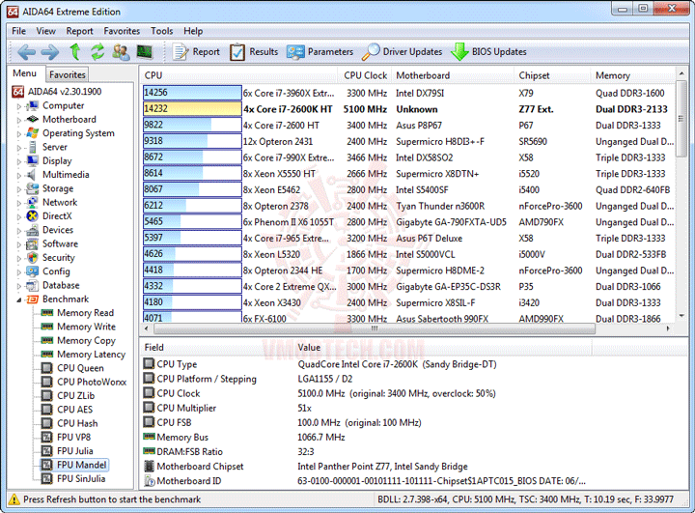695x513 pixels.
Task: Select the highlighted 14232 score bar
Action: pos(192,109)
